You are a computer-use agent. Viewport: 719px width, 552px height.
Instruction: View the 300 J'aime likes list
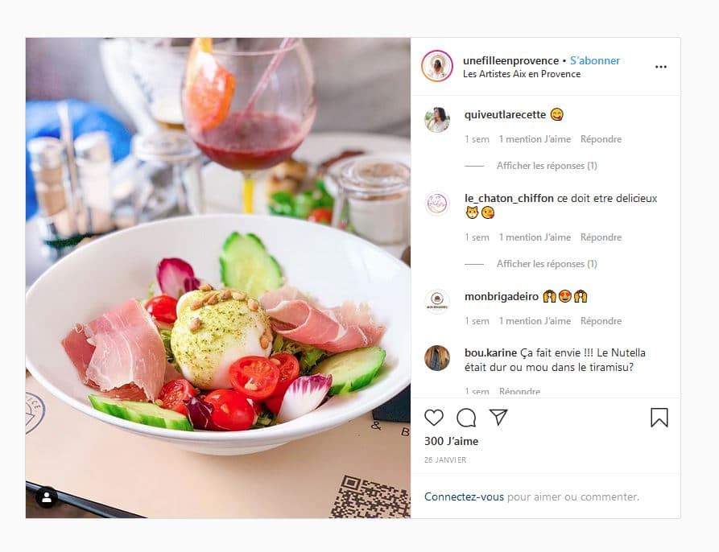451,441
